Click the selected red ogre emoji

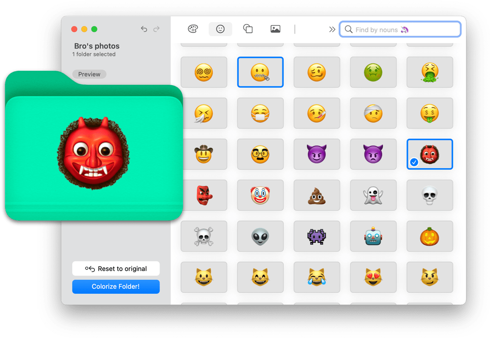point(430,154)
